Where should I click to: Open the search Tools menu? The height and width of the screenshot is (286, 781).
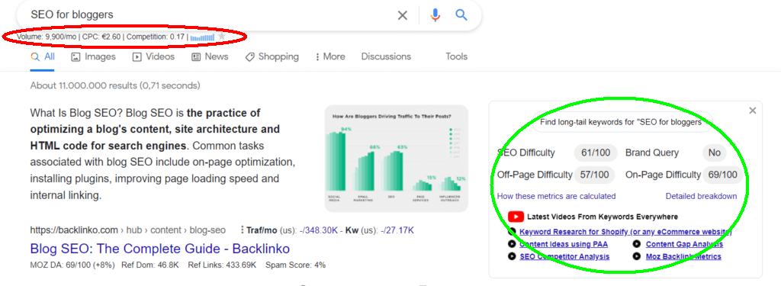click(x=456, y=56)
